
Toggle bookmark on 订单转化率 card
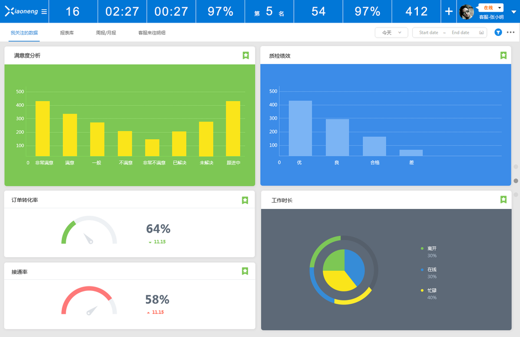click(x=245, y=200)
